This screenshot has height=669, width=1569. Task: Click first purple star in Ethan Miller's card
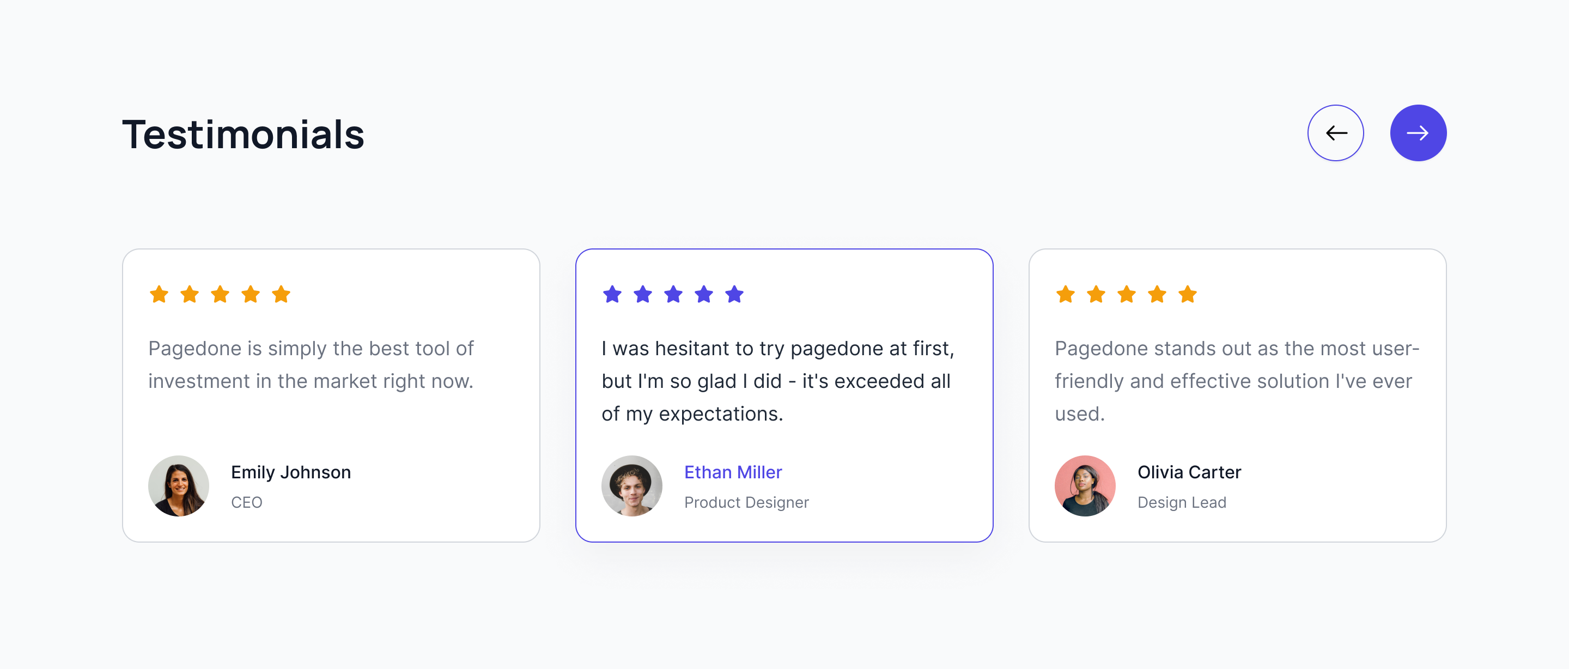point(612,294)
